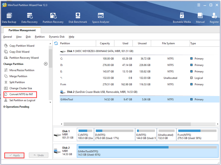221x165 pixels.
Task: Sort by File System column header
Action: tap(170, 43)
